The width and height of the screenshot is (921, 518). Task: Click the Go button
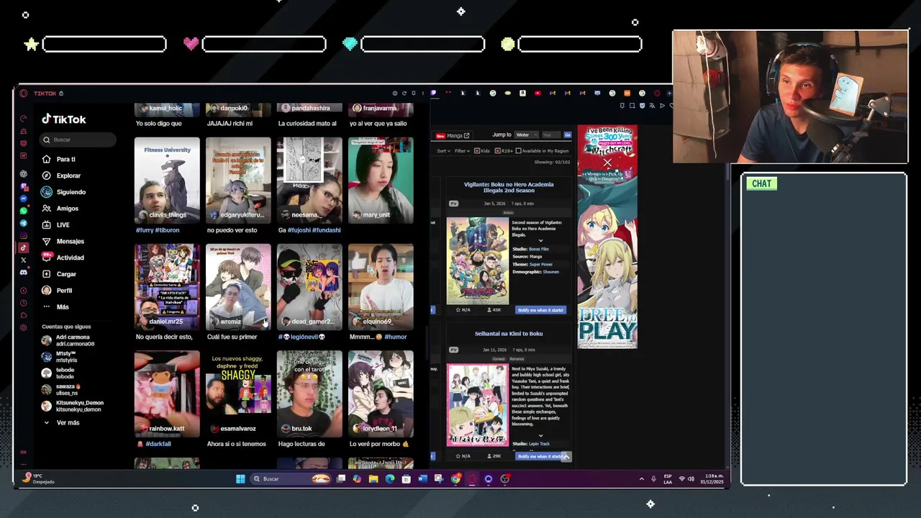(568, 135)
